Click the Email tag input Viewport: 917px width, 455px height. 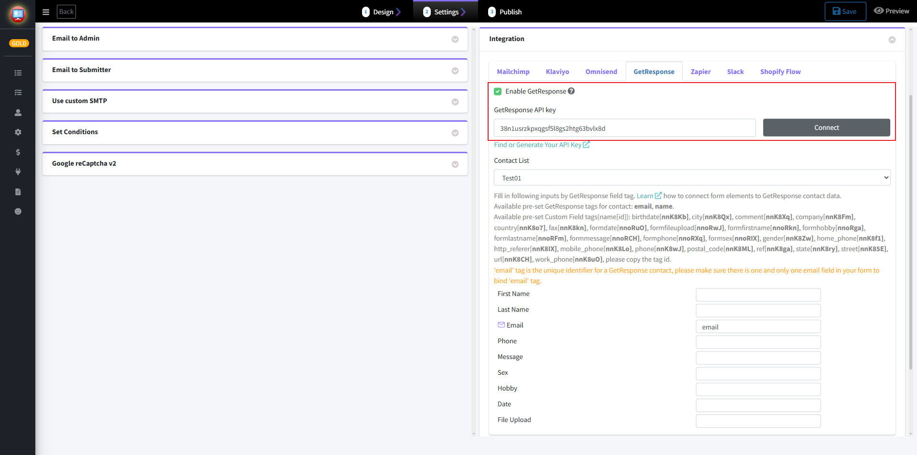pos(758,327)
